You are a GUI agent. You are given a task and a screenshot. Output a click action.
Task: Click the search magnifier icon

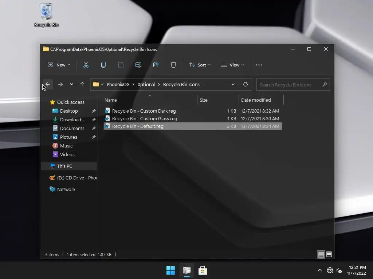click(325, 84)
